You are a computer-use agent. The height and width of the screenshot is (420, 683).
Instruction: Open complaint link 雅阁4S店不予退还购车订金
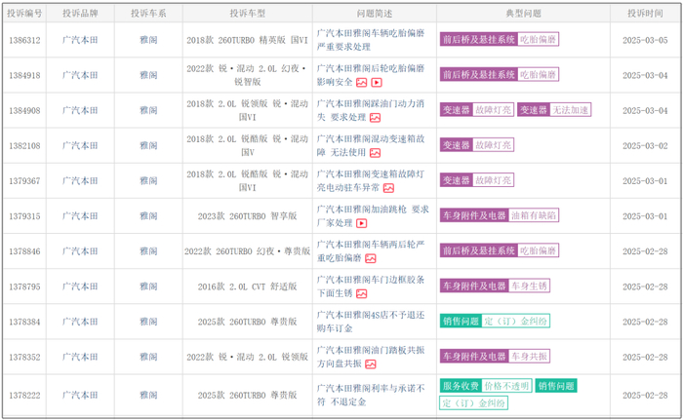point(371,322)
